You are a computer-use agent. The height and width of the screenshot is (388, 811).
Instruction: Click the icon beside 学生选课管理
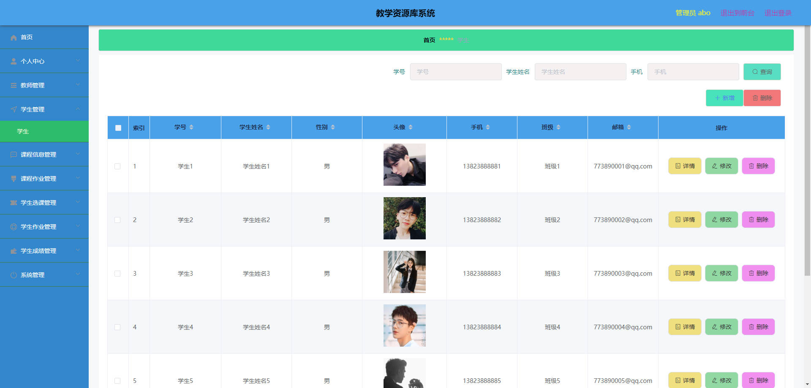click(14, 203)
